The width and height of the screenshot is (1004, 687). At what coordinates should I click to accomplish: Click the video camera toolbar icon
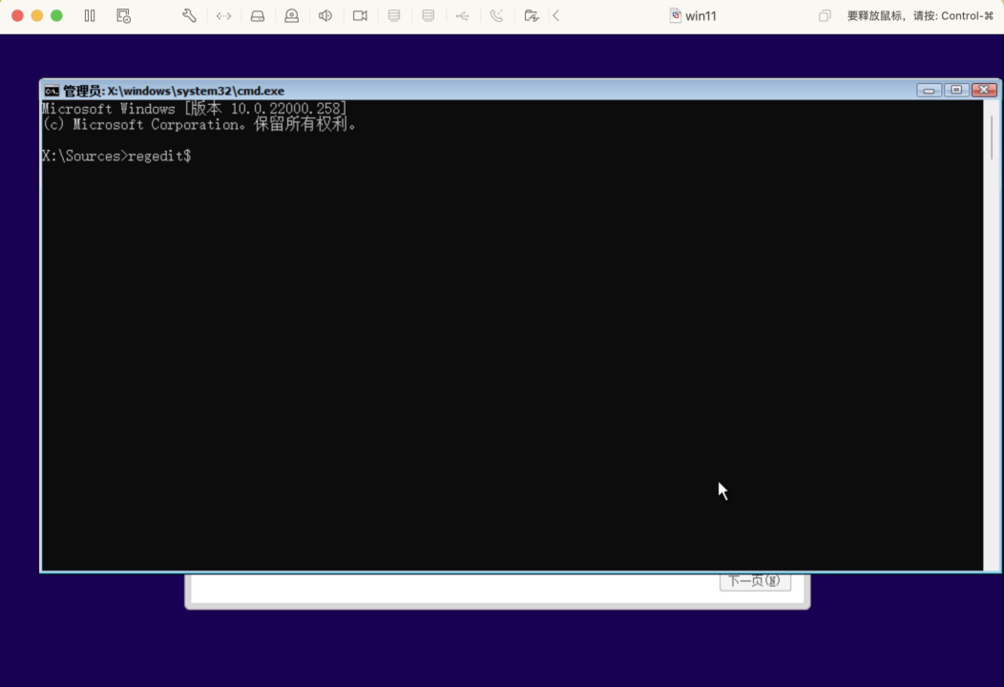pyautogui.click(x=360, y=16)
